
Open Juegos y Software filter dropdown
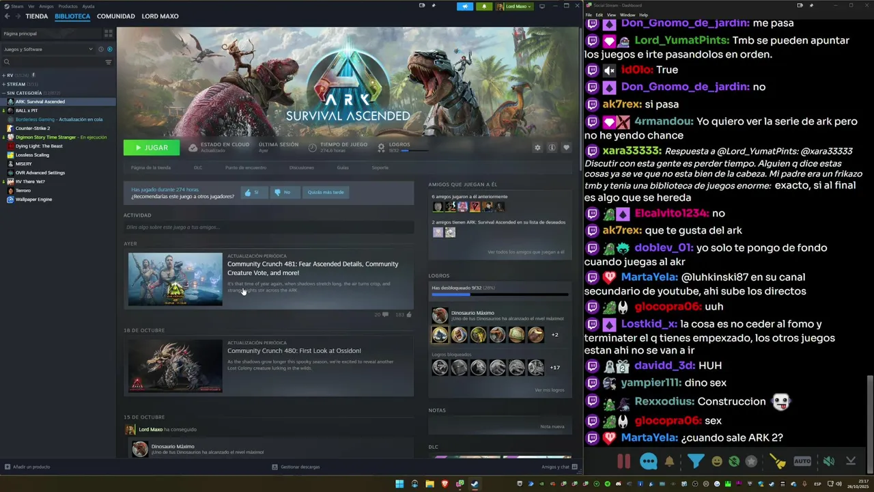(x=48, y=49)
